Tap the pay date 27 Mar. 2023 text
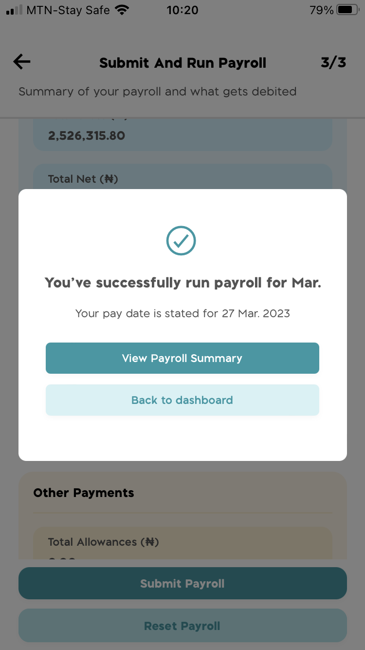 182,313
